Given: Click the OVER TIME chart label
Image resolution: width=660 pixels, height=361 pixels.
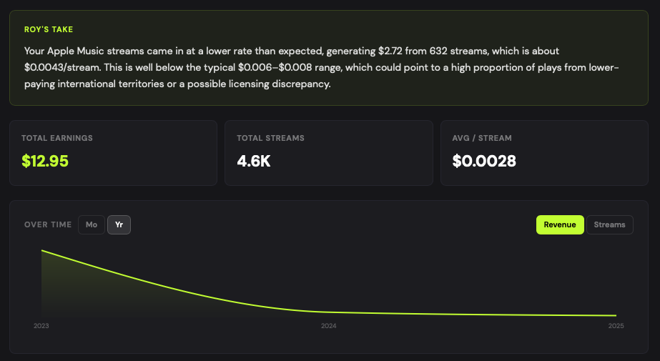Looking at the screenshot, I should (x=48, y=224).
